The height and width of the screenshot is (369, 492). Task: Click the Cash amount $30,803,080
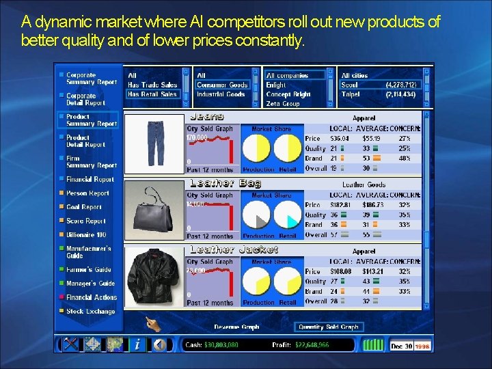coord(221,345)
